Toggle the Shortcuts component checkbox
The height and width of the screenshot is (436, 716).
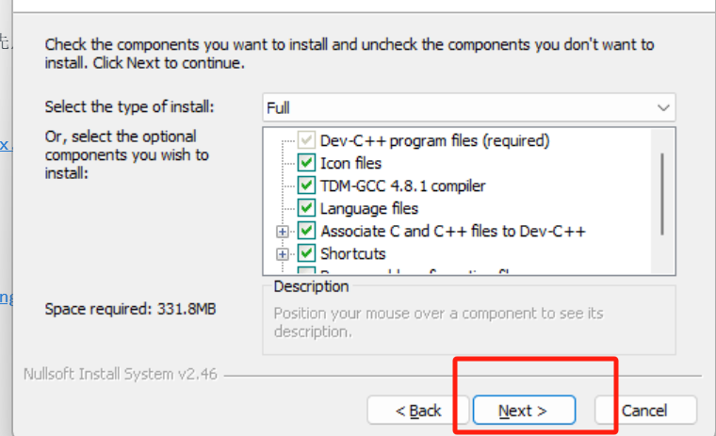(x=307, y=253)
